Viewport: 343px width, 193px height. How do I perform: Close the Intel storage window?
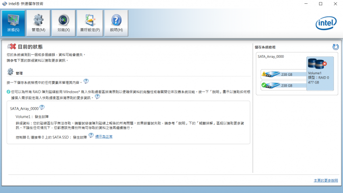point(335,4)
